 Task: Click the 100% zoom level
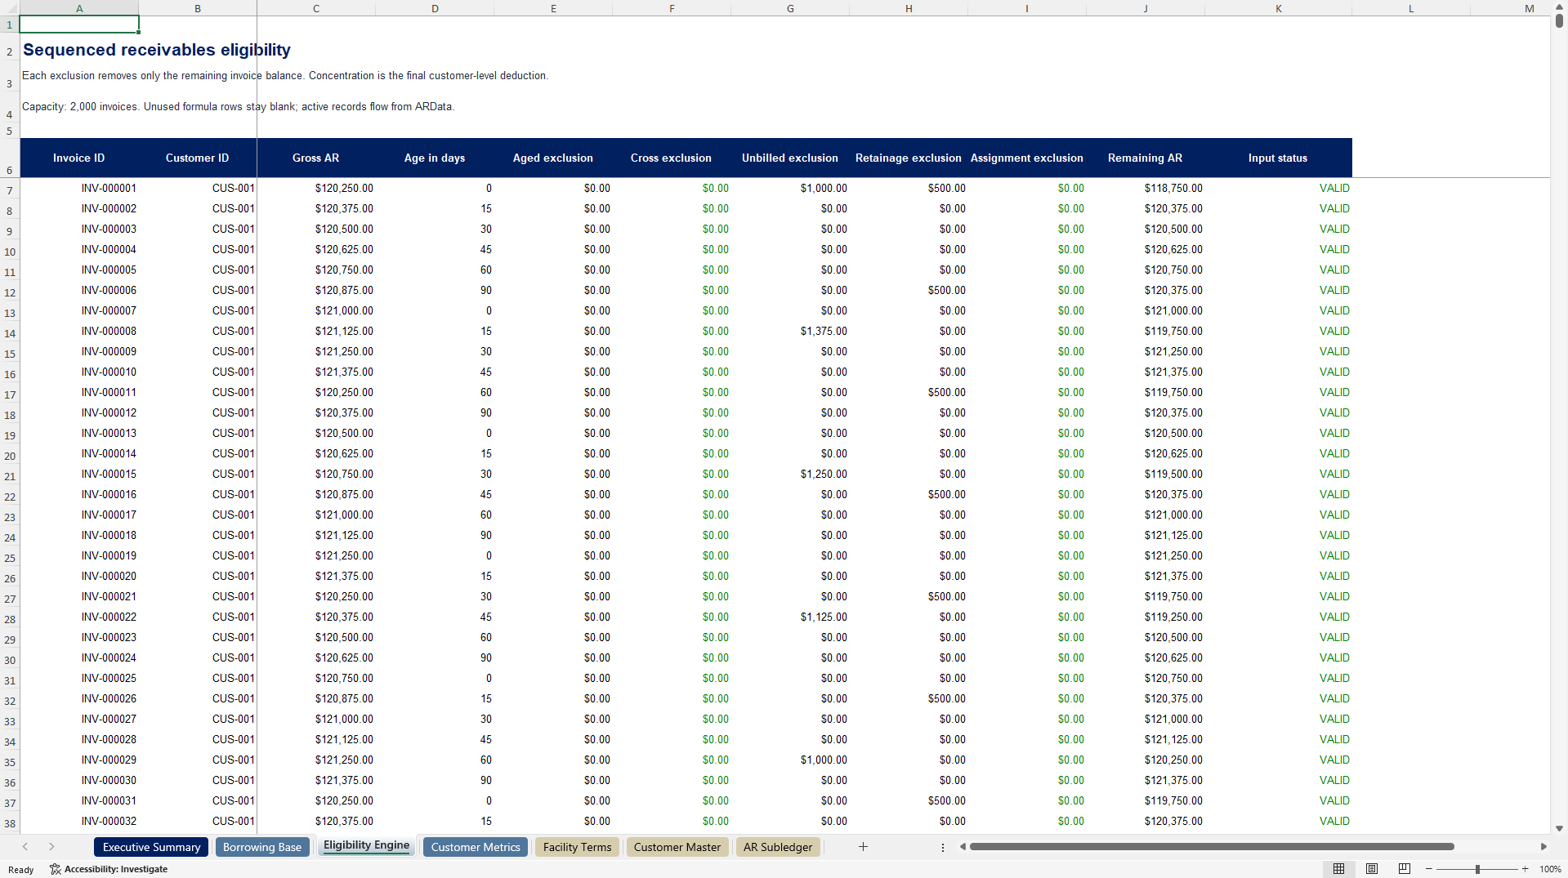pos(1550,869)
